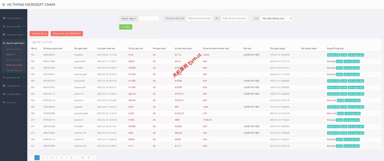
Task: Go to next page with » arrow
Action: [94, 158]
